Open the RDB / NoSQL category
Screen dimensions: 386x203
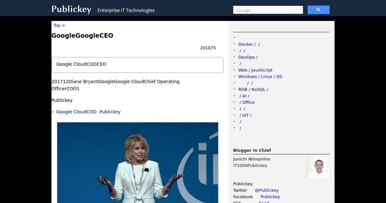[x=253, y=89]
